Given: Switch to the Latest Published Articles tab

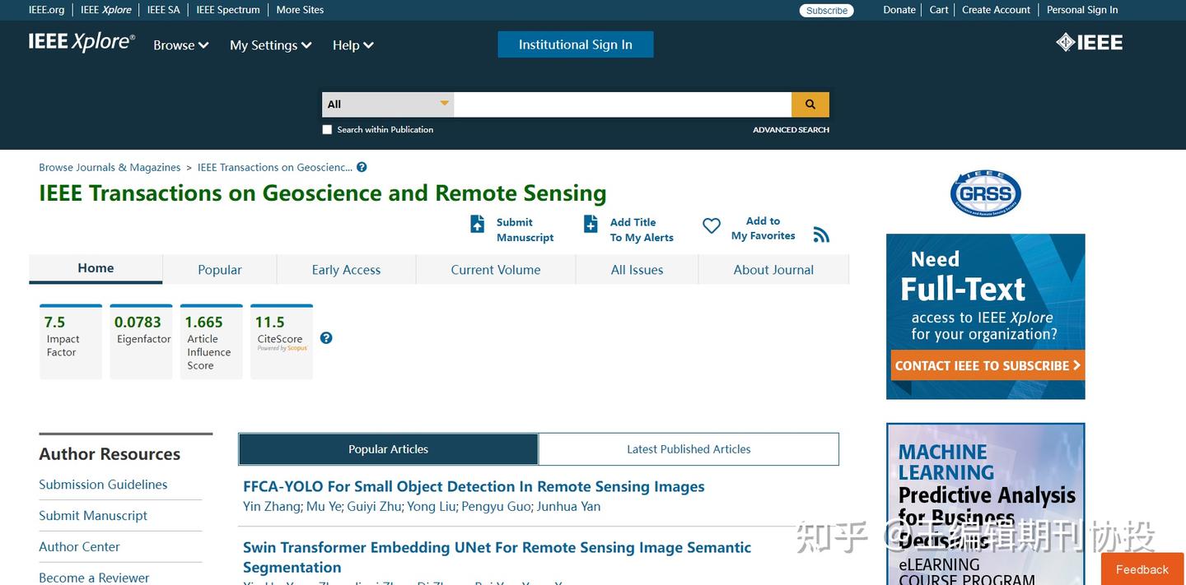Looking at the screenshot, I should click(x=689, y=449).
